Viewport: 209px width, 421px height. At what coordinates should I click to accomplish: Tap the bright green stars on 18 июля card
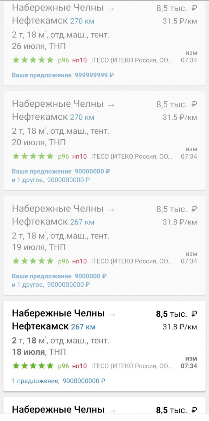click(33, 366)
